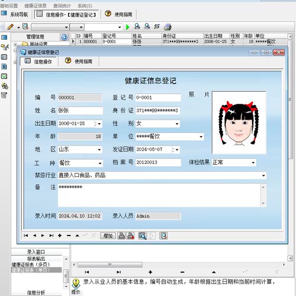
Task: Expand the 体检结果 dropdown
Action: [x=253, y=163]
